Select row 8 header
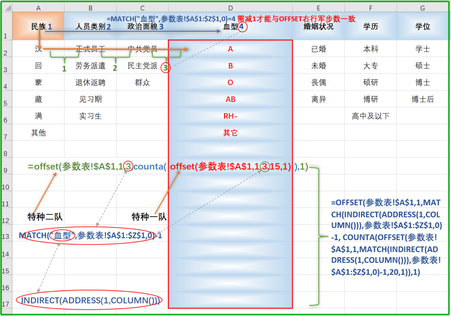Image resolution: width=451 pixels, height=316 pixels. 6,149
